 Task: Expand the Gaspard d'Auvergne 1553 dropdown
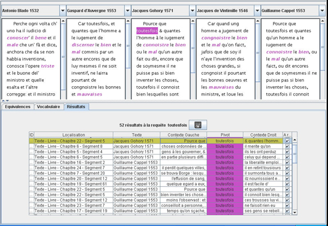click(127, 10)
